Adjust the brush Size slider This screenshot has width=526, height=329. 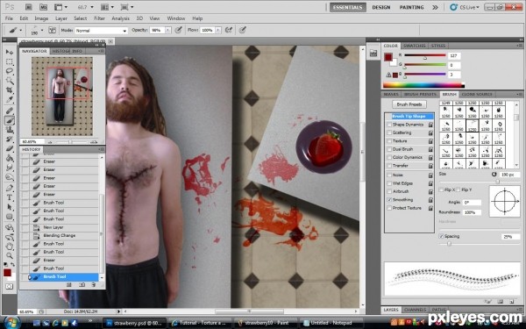click(497, 182)
